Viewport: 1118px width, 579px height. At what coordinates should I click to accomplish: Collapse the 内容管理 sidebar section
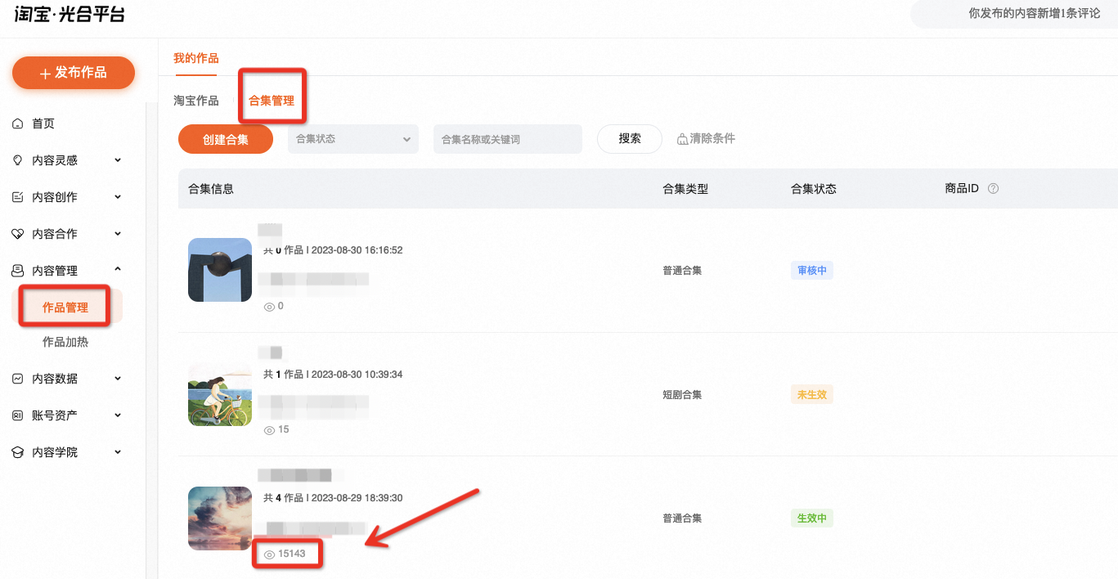[x=118, y=270]
